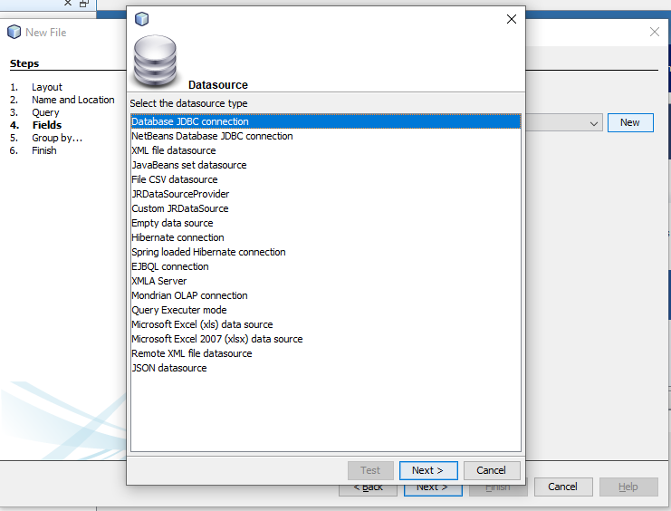Select Custom JRDataSource

tap(326, 208)
